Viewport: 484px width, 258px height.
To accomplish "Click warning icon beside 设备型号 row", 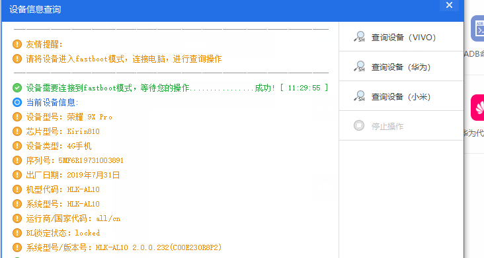I will [x=17, y=117].
